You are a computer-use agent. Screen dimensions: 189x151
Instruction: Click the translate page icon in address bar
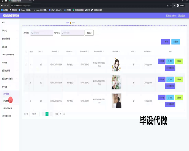pyautogui.click(x=167, y=5)
